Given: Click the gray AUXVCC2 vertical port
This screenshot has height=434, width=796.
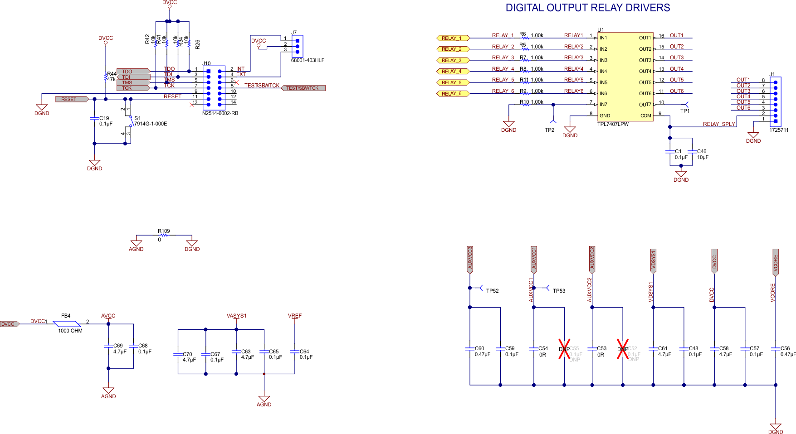Looking at the screenshot, I should point(592,260).
